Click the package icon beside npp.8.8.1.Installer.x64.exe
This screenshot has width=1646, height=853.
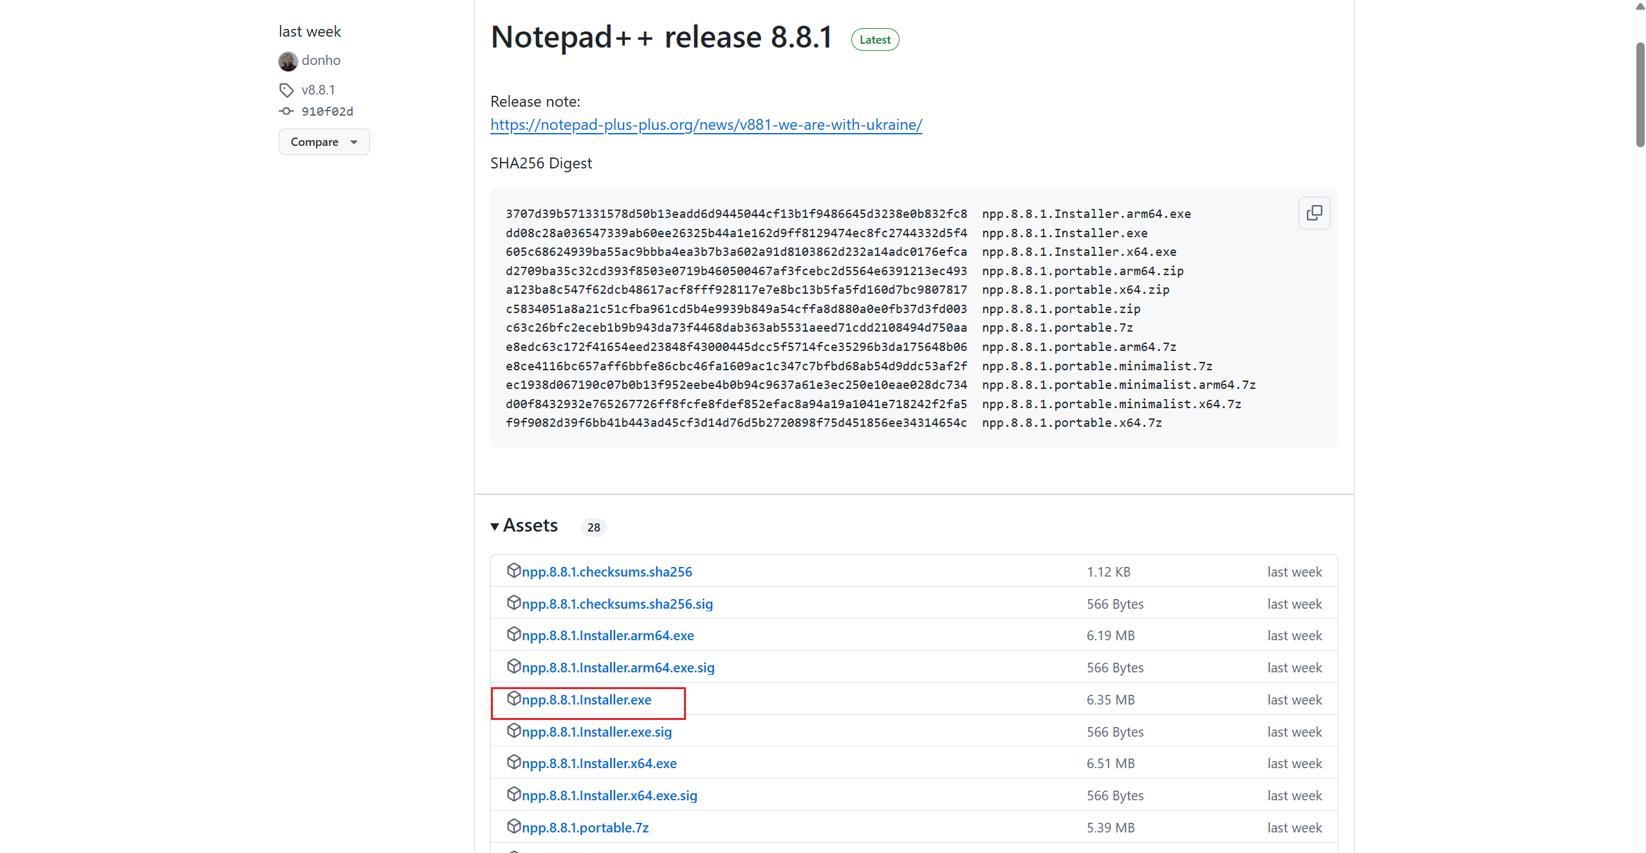pos(513,762)
